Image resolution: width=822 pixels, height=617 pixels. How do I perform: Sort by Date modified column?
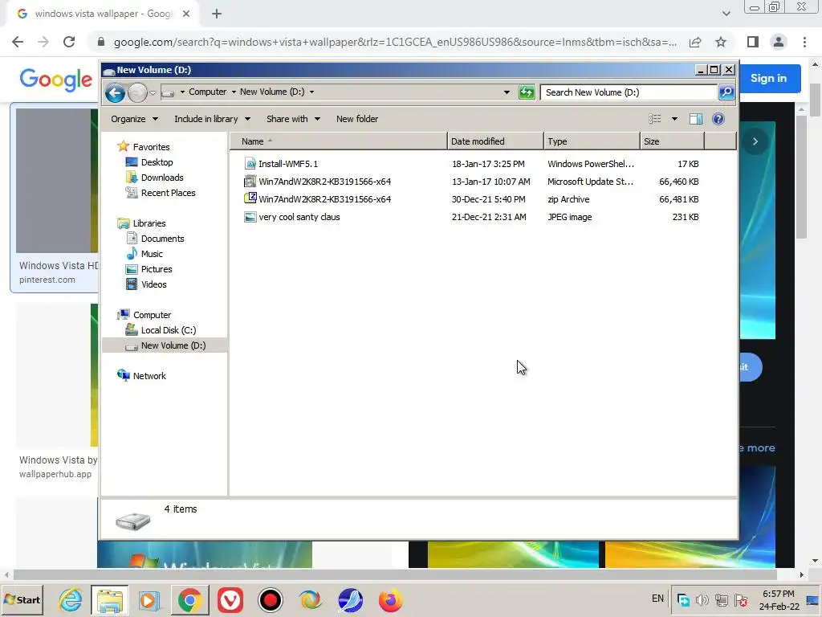click(495, 141)
